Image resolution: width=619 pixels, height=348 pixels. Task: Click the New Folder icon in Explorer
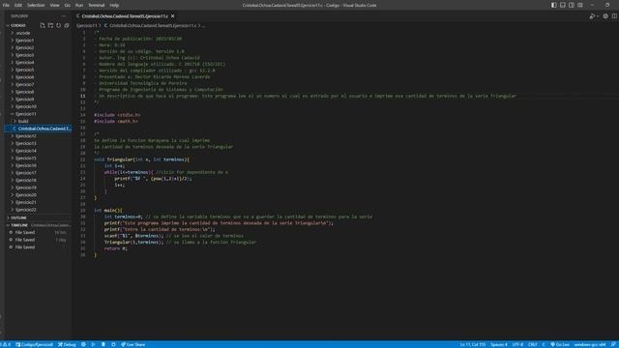50,25
